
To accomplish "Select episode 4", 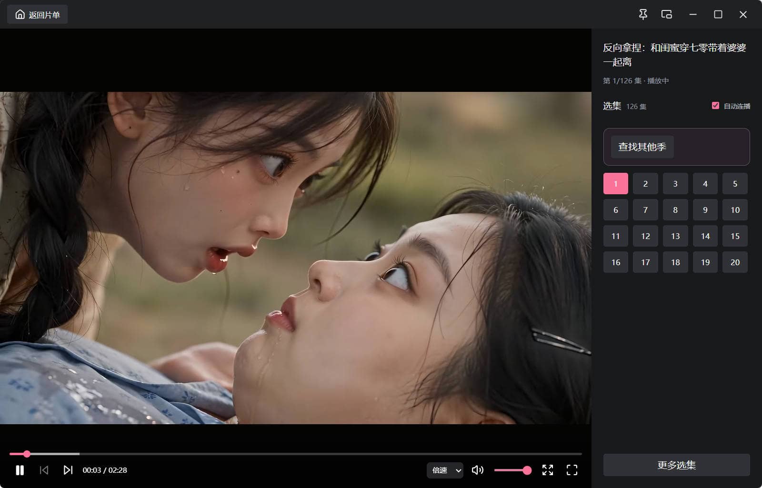I will tap(705, 183).
